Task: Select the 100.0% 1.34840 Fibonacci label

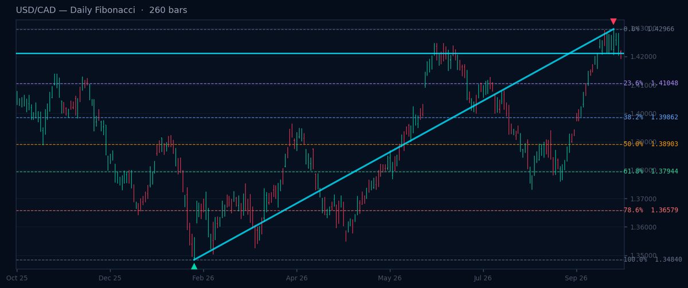Action: pos(652,260)
